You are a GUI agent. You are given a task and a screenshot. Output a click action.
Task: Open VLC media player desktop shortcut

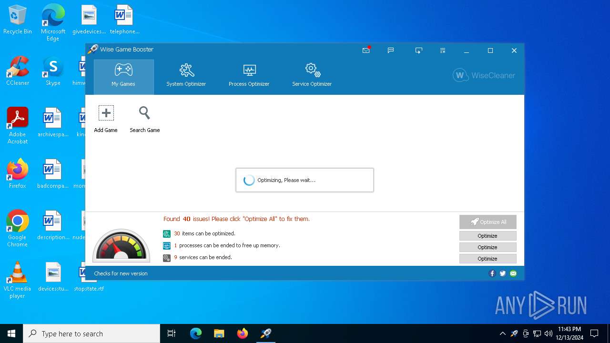(x=18, y=280)
